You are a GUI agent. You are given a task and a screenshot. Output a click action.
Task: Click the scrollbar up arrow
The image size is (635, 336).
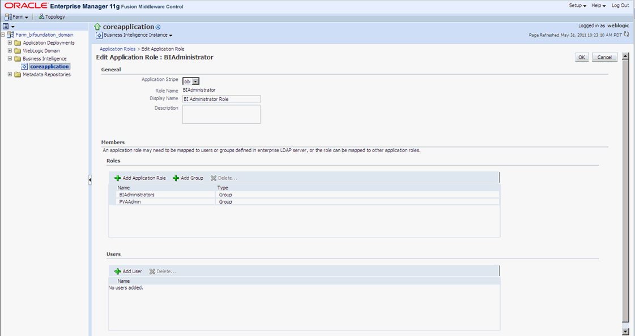(625, 56)
